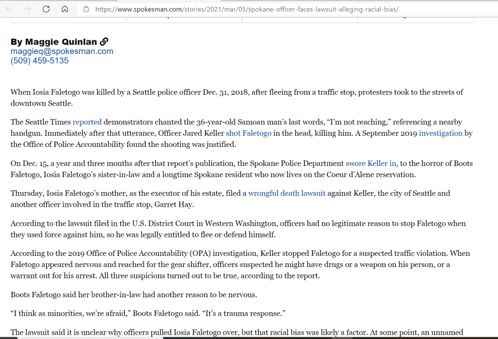Click the paragraph mentioning U.S. District Court

238,229
